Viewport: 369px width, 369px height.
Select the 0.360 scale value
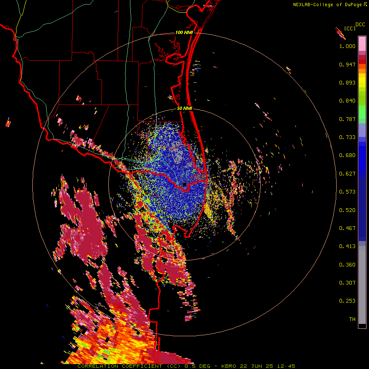point(347,265)
